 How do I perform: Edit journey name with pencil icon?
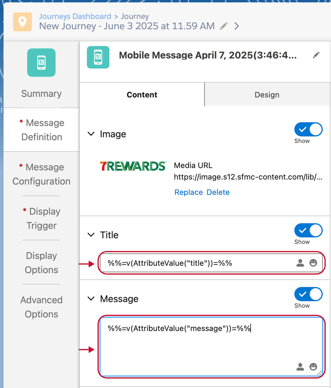(224, 26)
